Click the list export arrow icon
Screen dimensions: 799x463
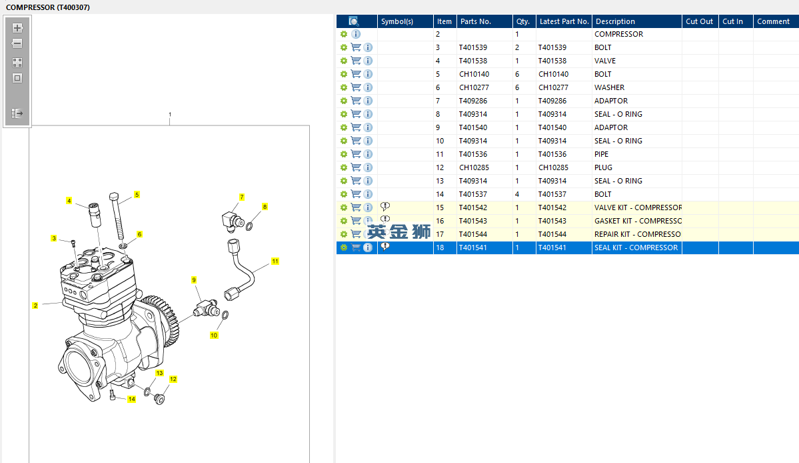[17, 113]
